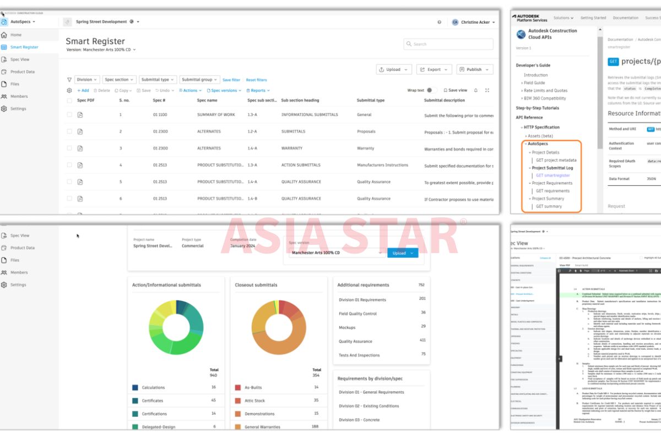This screenshot has width=661, height=440.
Task: Open Product Data in top window sidebar
Action: click(x=18, y=71)
